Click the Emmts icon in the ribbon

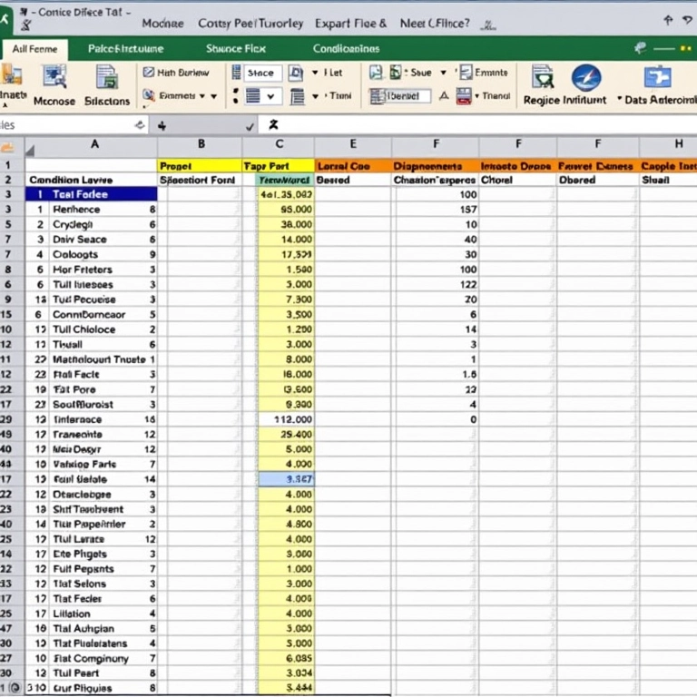click(466, 73)
